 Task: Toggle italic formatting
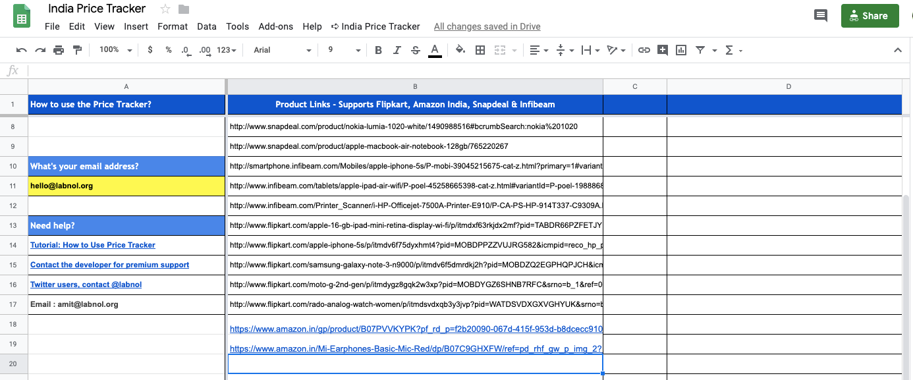(397, 50)
